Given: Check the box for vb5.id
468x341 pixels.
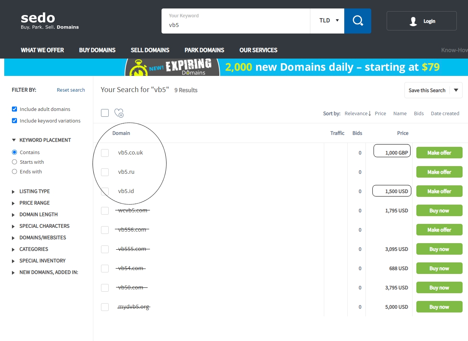Looking at the screenshot, I should tap(105, 191).
